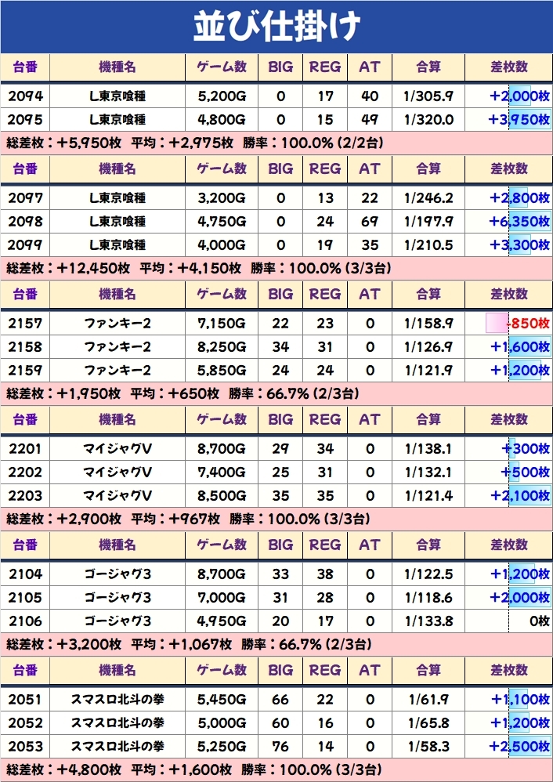The height and width of the screenshot is (782, 553).
Task: Click the 7,150G game count cell
Action: (x=222, y=324)
